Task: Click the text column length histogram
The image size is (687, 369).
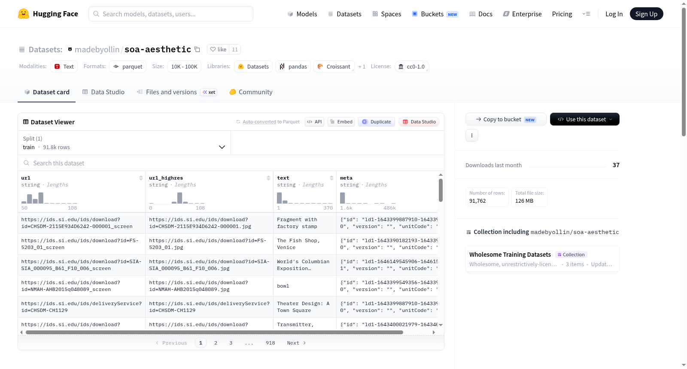Action: [x=305, y=198]
